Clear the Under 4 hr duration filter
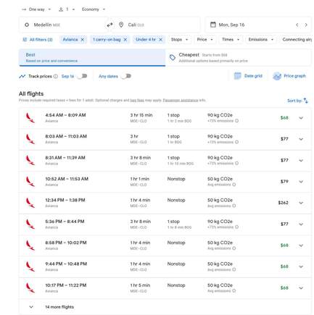Viewport: 314px width, 315px height. click(160, 40)
